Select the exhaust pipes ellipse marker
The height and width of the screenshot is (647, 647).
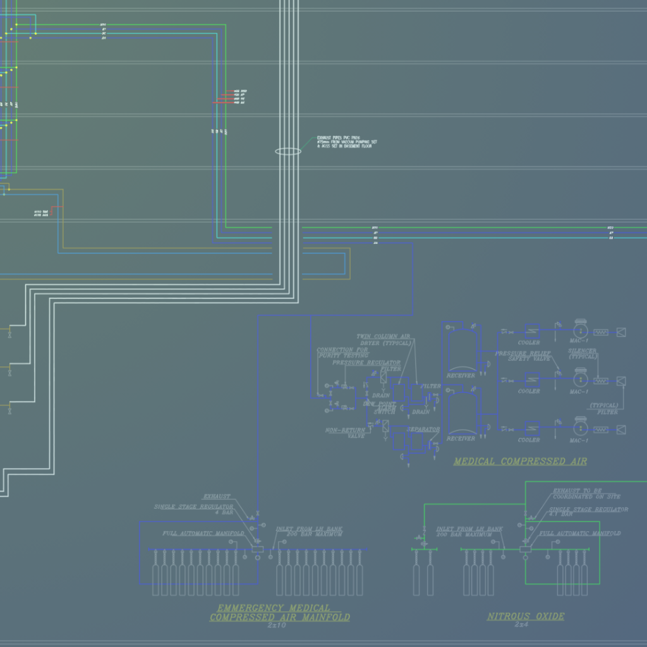tap(288, 151)
